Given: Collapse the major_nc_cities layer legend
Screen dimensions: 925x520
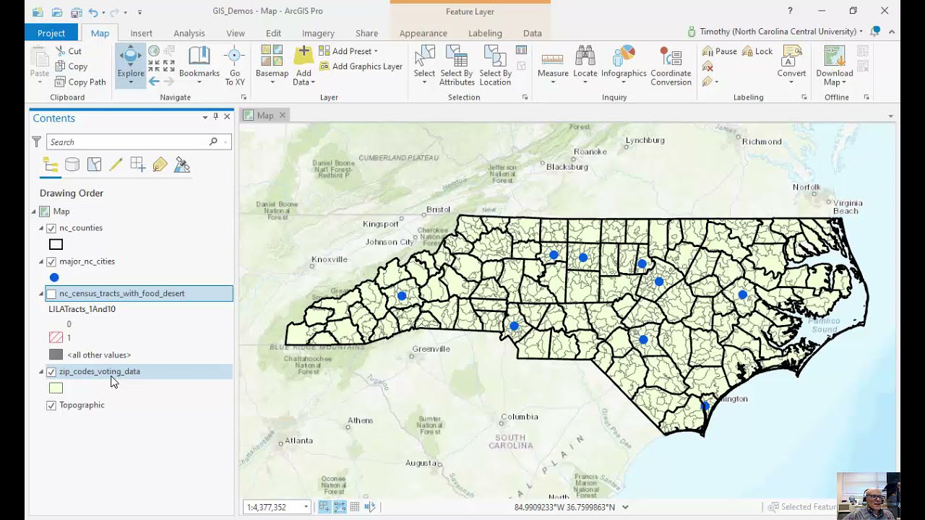Looking at the screenshot, I should [41, 261].
